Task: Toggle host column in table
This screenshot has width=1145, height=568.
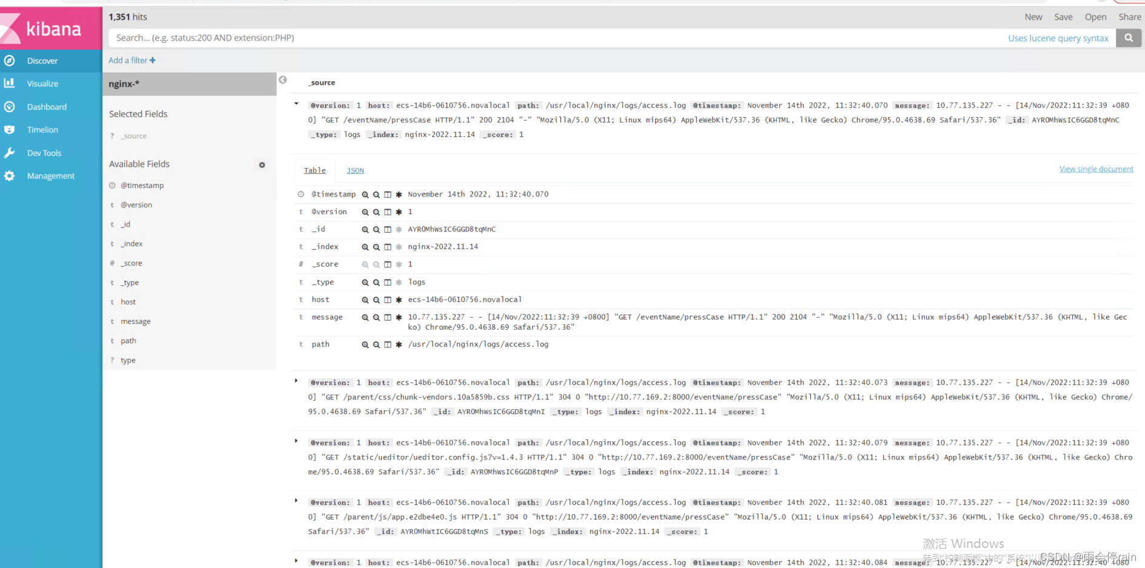Action: click(x=388, y=300)
